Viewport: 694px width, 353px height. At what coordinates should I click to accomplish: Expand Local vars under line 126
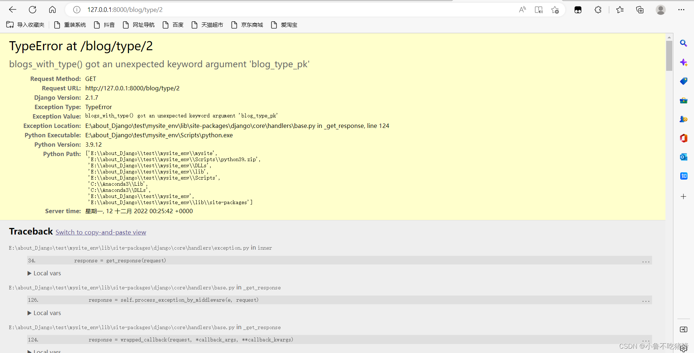click(44, 313)
